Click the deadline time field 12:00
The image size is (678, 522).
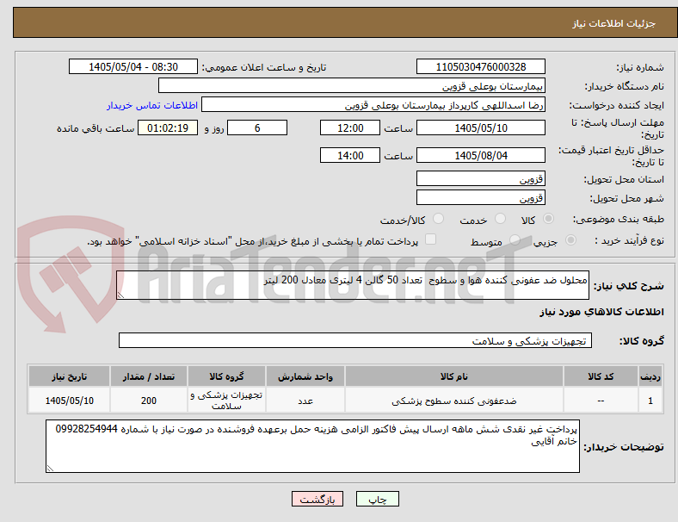click(x=350, y=127)
